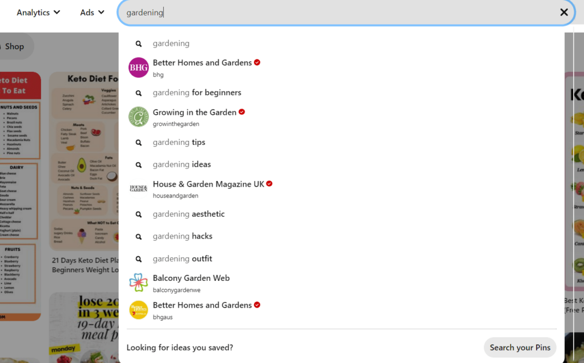Image resolution: width=584 pixels, height=363 pixels.
Task: Choose 'gardening ideas' suggestion
Action: click(x=182, y=164)
